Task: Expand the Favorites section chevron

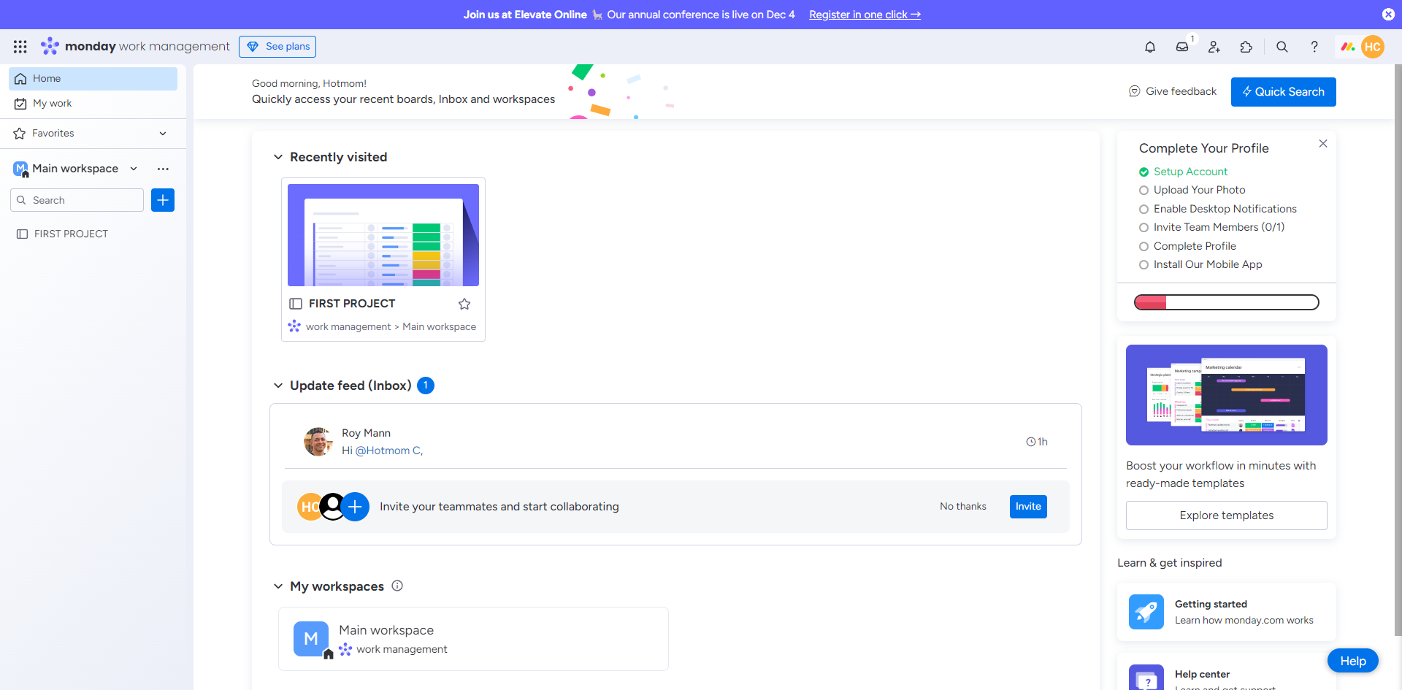Action: 163,134
